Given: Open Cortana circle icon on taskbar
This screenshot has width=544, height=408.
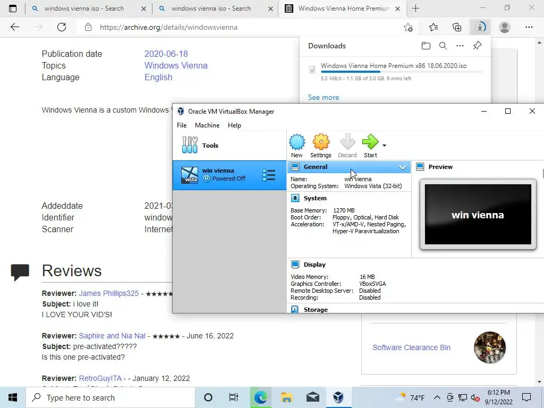Looking at the screenshot, I should tap(208, 397).
